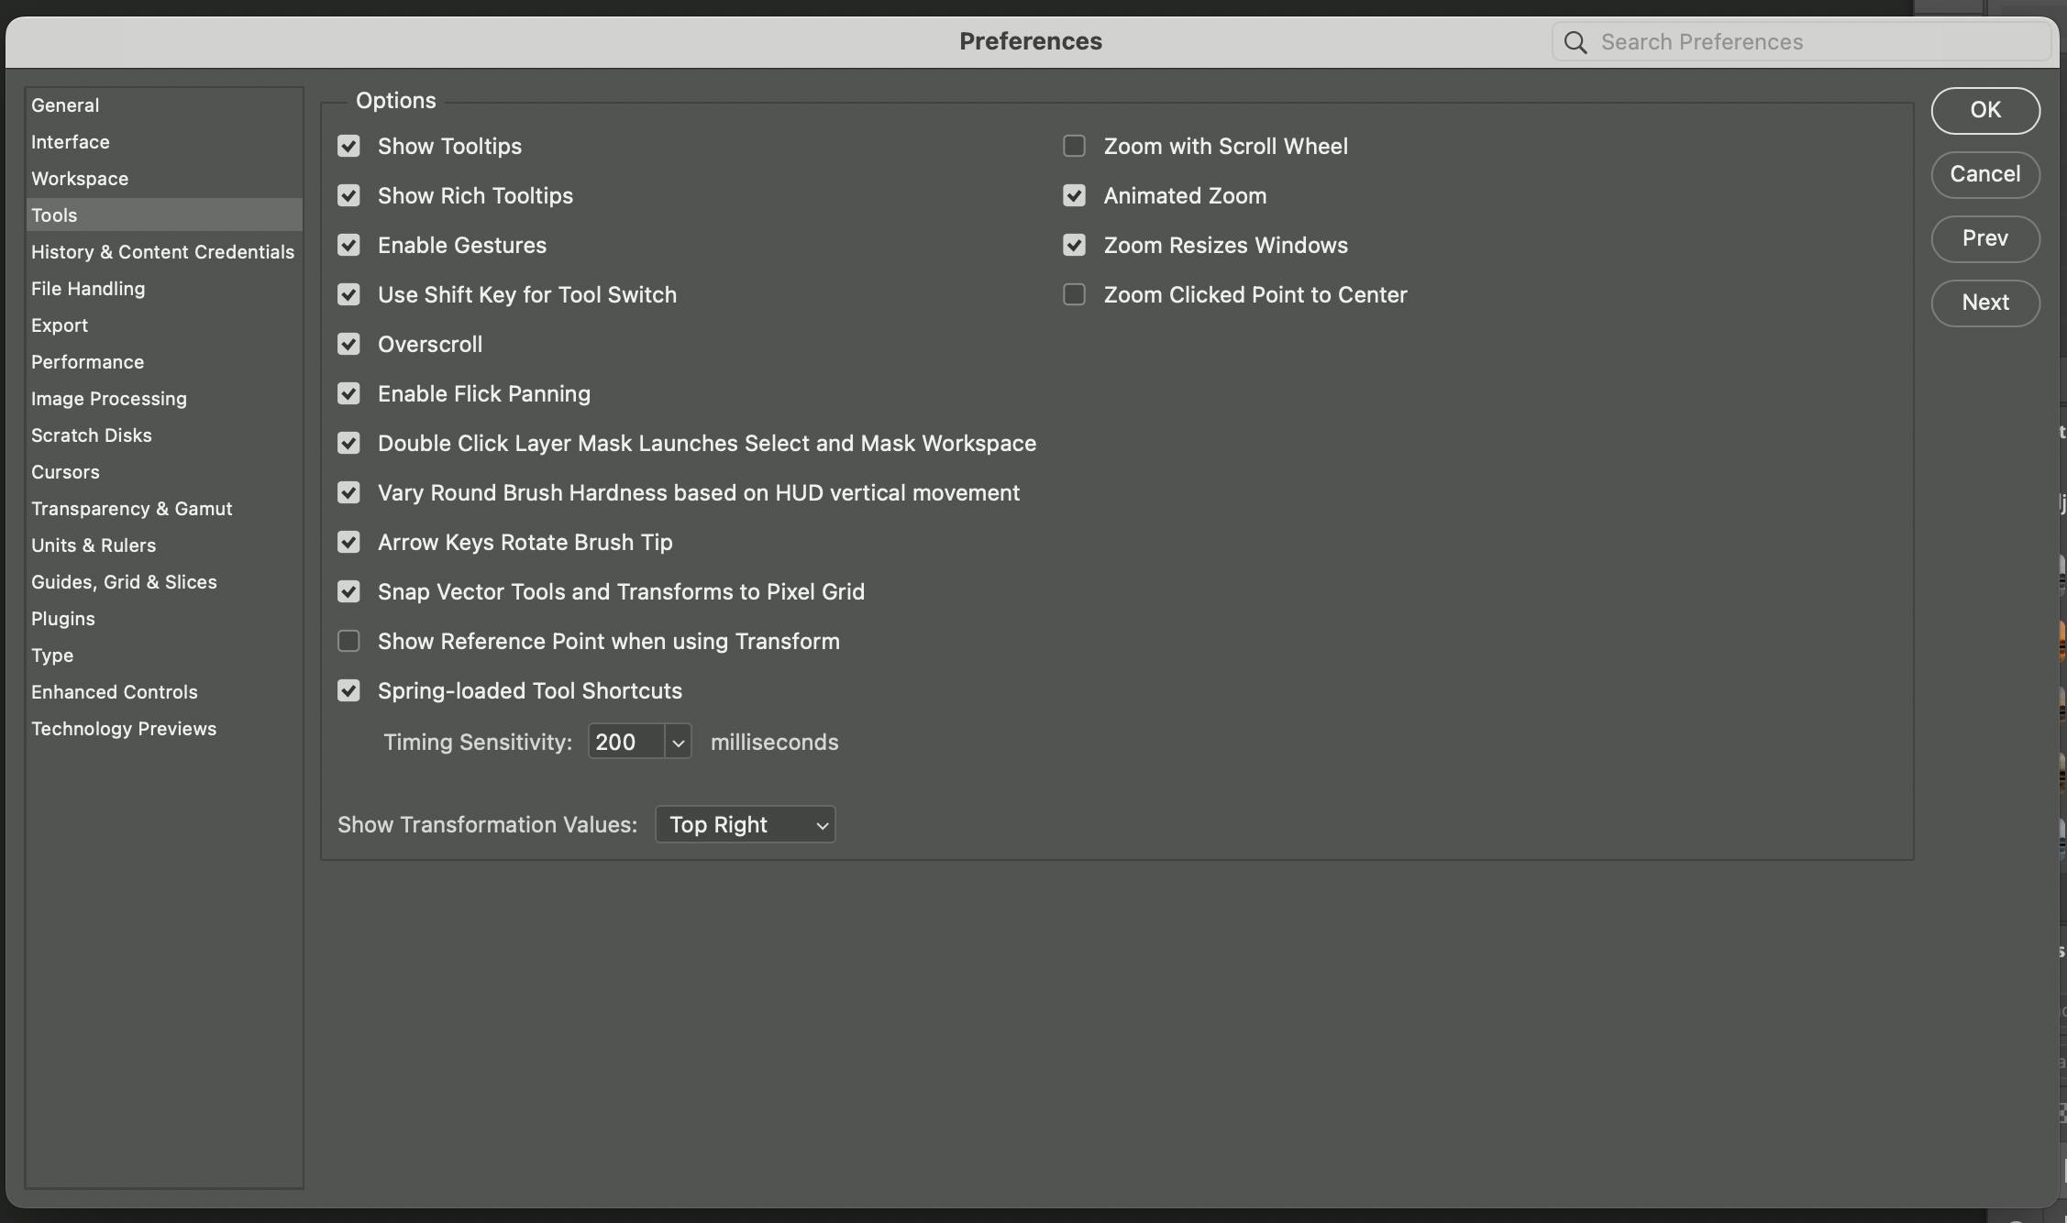Switch to Technology Previews section
The image size is (2067, 1223).
click(x=124, y=729)
